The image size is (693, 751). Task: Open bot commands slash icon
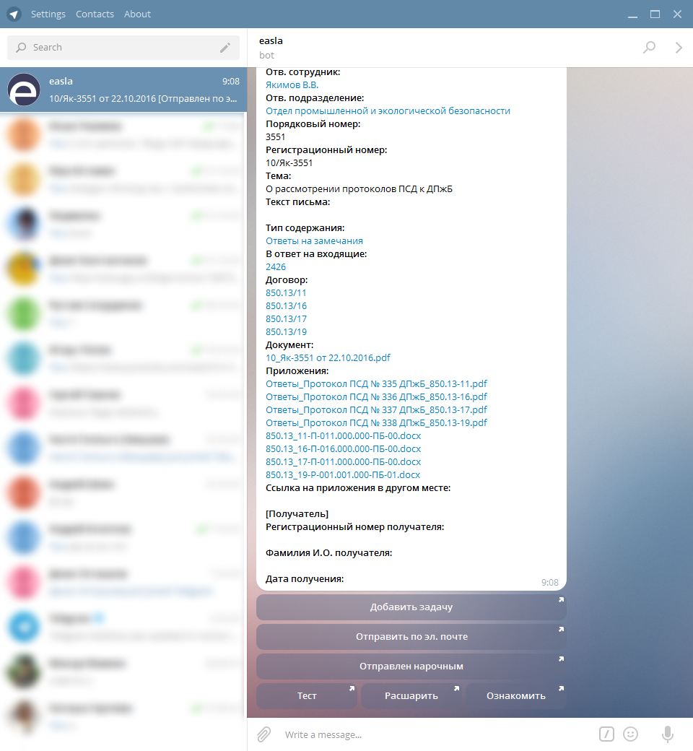point(606,734)
